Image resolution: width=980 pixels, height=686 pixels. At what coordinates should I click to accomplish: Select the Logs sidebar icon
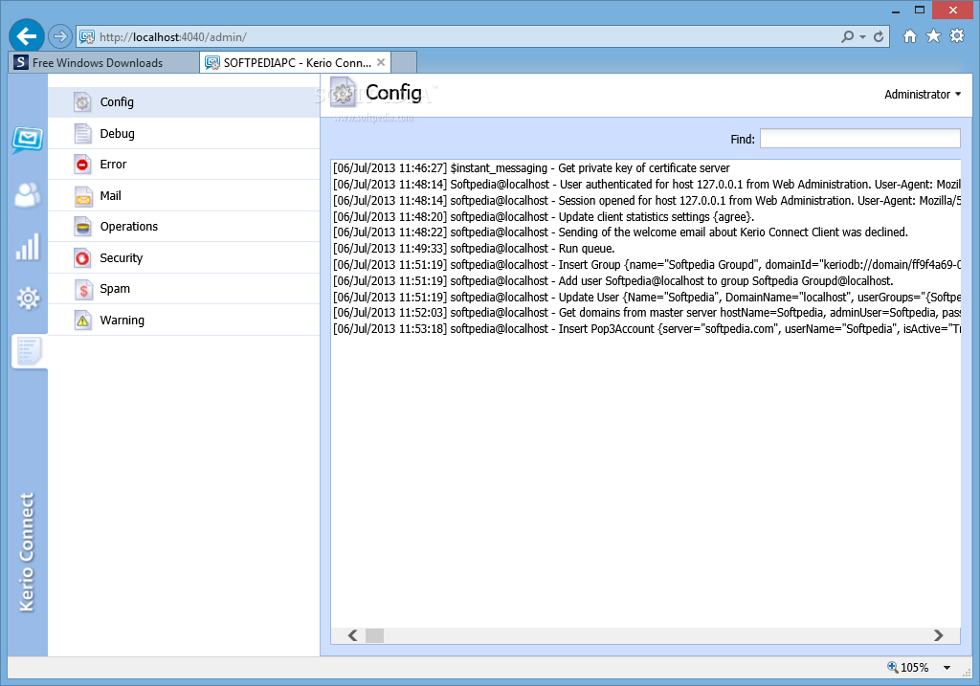click(29, 351)
